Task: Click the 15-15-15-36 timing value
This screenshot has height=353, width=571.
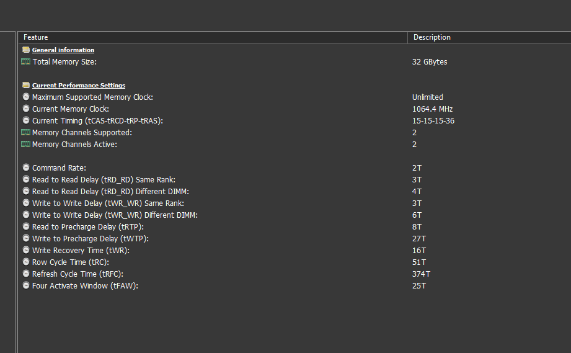Action: 433,121
